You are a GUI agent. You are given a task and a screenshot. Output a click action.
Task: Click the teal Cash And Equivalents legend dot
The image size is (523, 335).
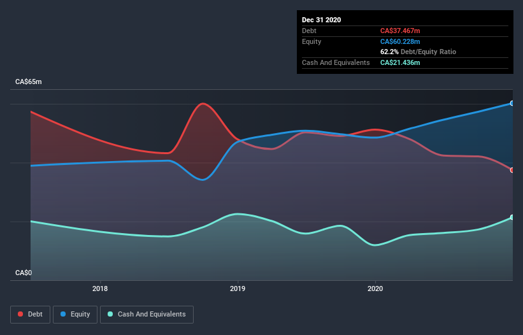click(x=110, y=314)
